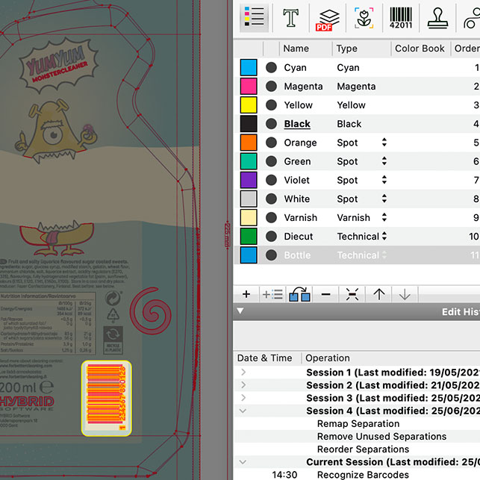This screenshot has width=480, height=480.
Task: Open the Separations list tool
Action: (255, 17)
